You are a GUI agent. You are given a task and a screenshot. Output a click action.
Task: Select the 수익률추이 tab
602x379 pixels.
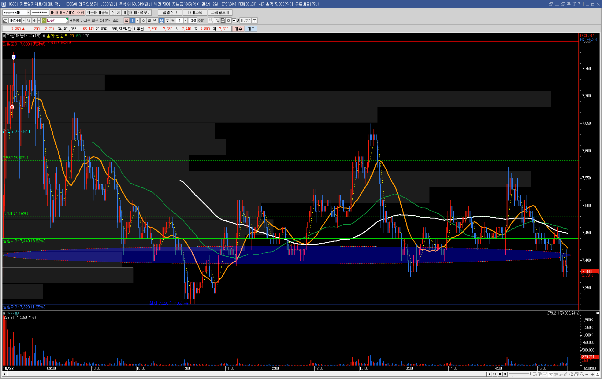pos(220,13)
